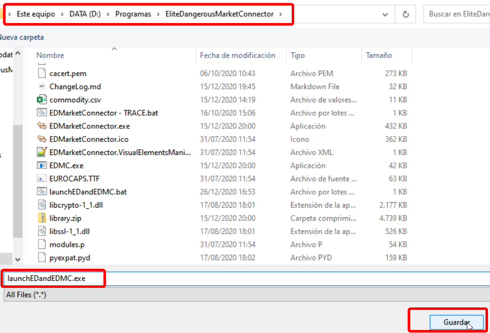Open the address bar history dropdown
The width and height of the screenshot is (490, 333).
(385, 15)
